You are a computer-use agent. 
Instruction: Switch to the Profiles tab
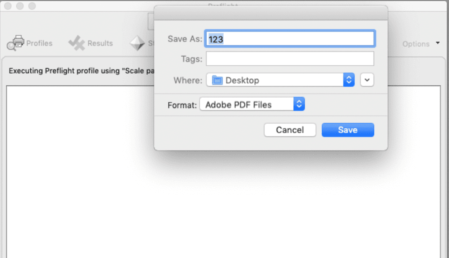39,43
